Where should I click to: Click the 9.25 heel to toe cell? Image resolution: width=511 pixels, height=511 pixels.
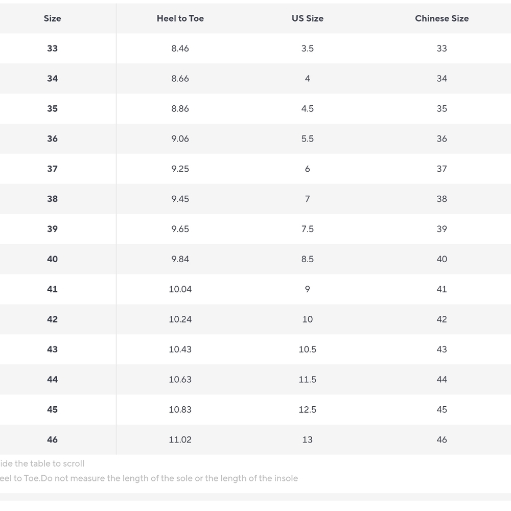180,169
